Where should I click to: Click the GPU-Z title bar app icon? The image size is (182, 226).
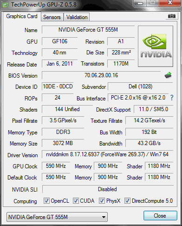(5, 5)
